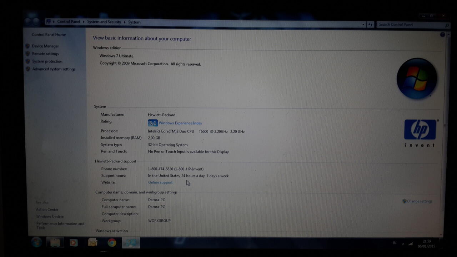Open the Windows Experience Index link
Image resolution: width=457 pixels, height=257 pixels.
[x=180, y=123]
